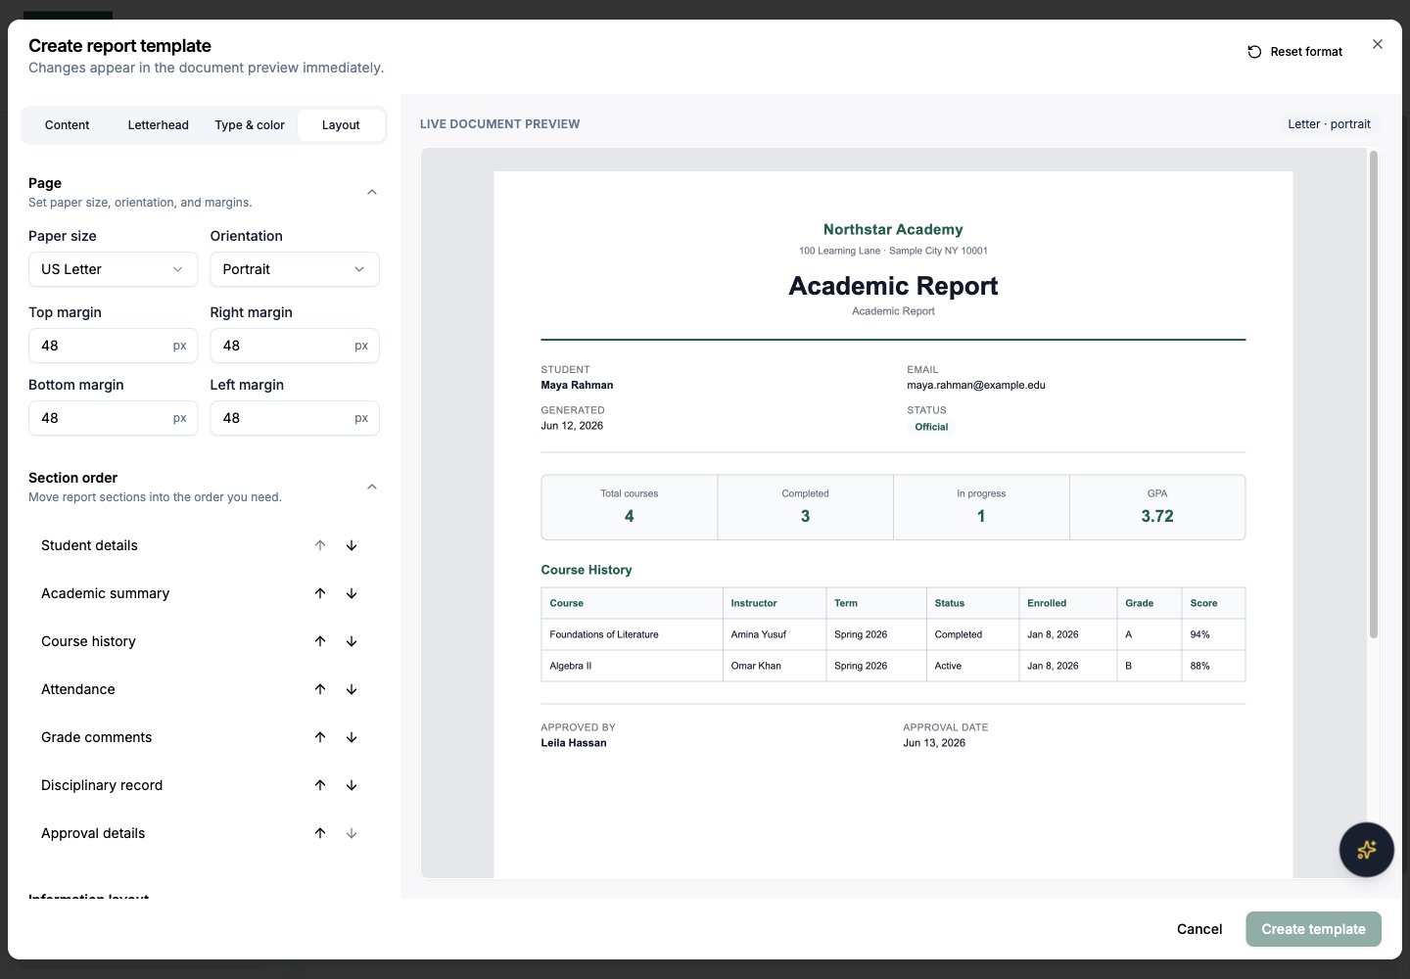The width and height of the screenshot is (1410, 979).
Task: Move Course history section down
Action: pyautogui.click(x=352, y=641)
